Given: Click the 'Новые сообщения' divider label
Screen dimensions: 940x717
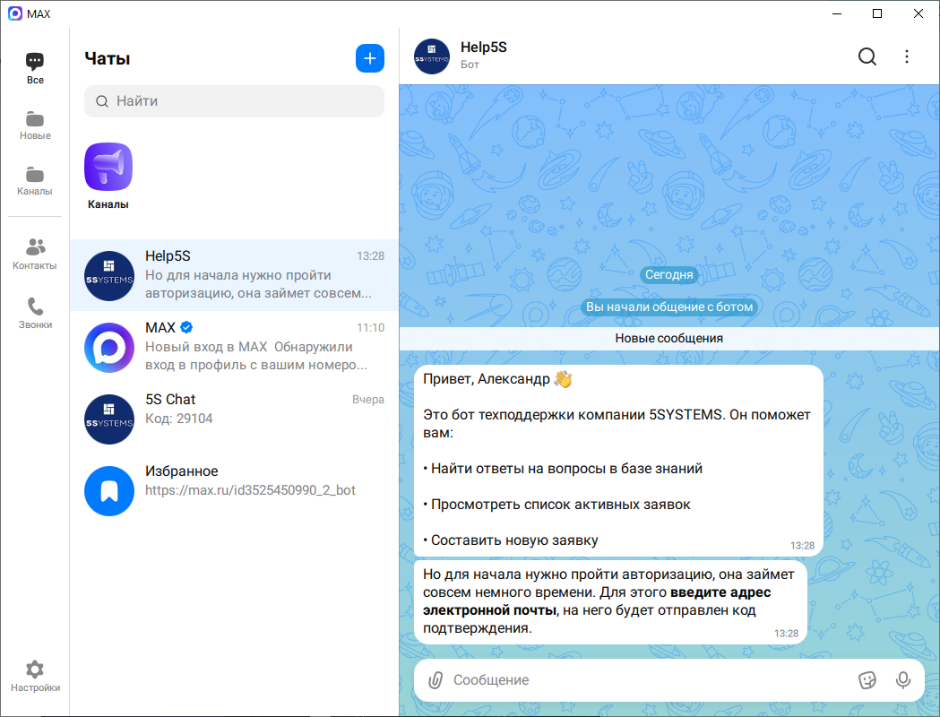Looking at the screenshot, I should tap(668, 338).
